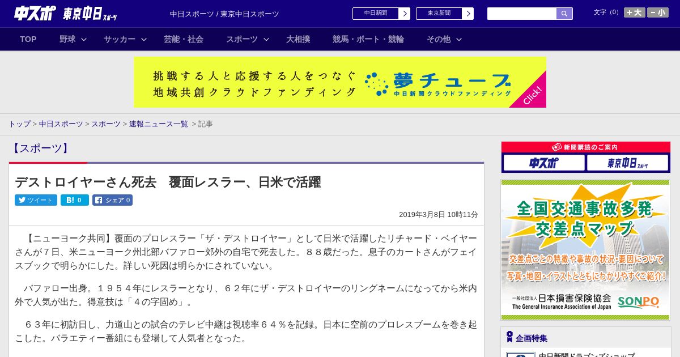Increase font size with ＋大 button
This screenshot has height=357, width=680.
635,12
